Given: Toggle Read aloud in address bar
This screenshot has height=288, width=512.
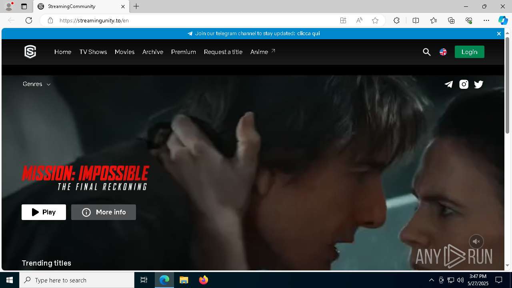Looking at the screenshot, I should [x=359, y=20].
